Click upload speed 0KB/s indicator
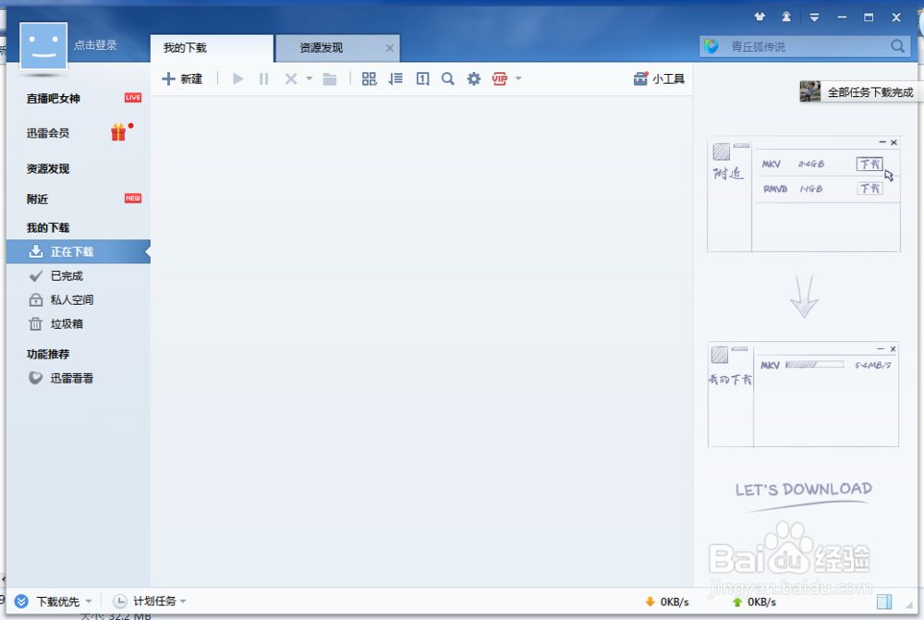924x620 pixels. 754,602
